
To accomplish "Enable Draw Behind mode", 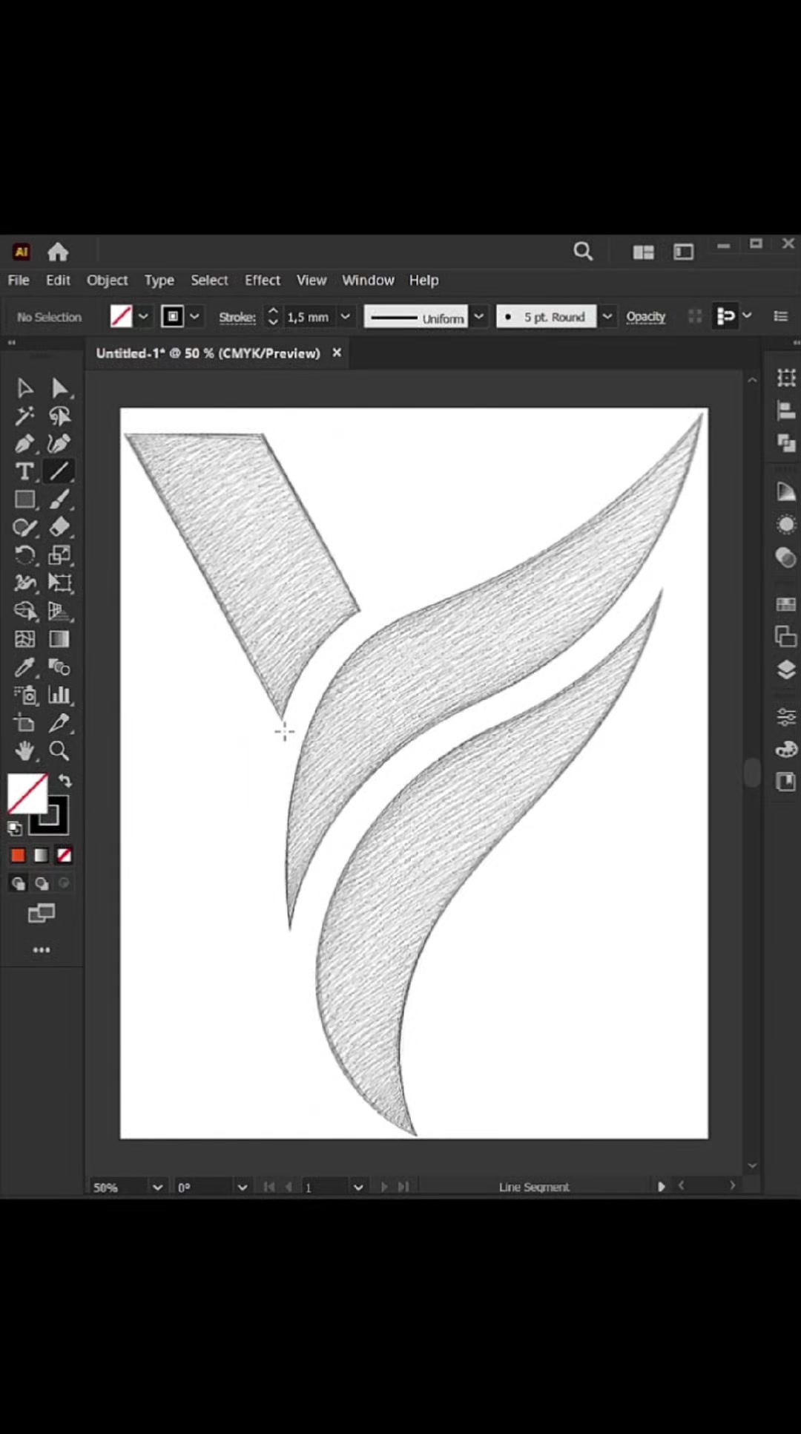I will point(41,883).
